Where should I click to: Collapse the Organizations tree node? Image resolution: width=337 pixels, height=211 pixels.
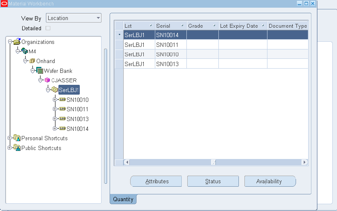coord(10,42)
